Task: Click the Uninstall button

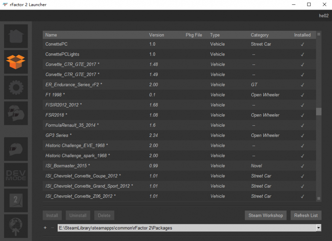Action: [x=78, y=215]
